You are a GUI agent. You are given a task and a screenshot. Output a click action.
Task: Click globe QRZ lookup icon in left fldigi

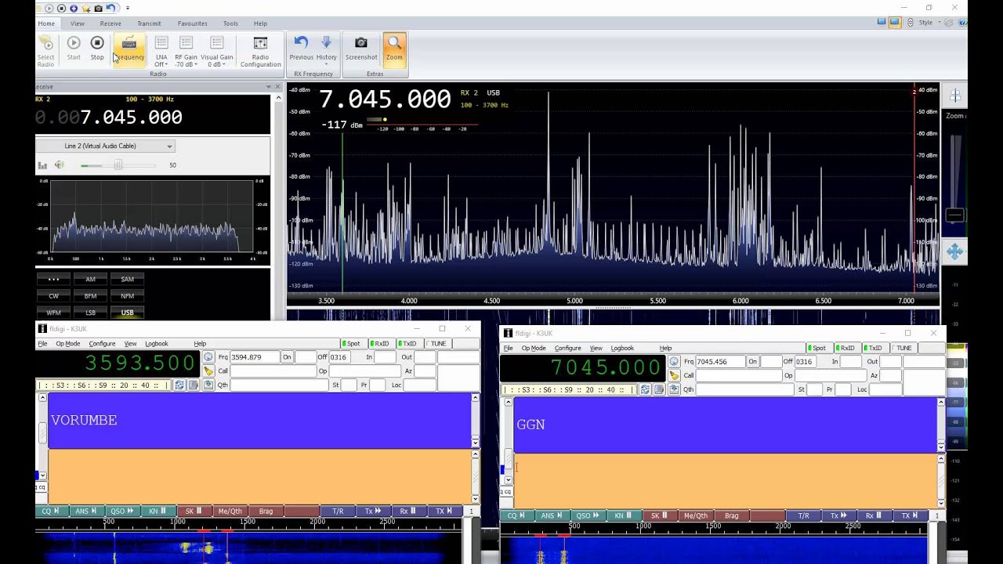pos(208,357)
